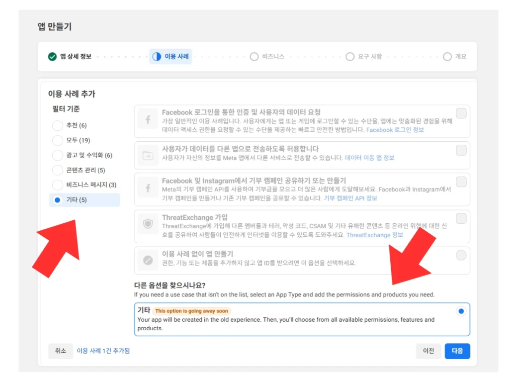Check the Facebook 로그인 use case checkbox
The width and height of the screenshot is (509, 382).
(x=461, y=113)
